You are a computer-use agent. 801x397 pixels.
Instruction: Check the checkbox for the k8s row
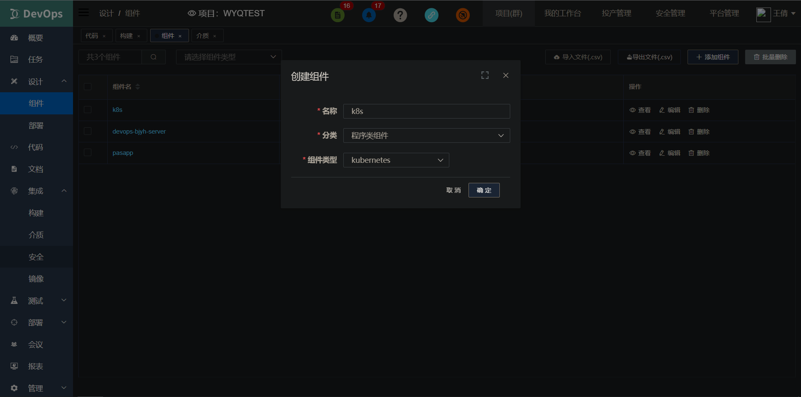click(x=88, y=110)
